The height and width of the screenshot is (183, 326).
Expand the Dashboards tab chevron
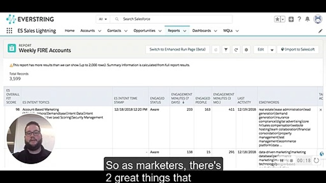click(x=215, y=31)
